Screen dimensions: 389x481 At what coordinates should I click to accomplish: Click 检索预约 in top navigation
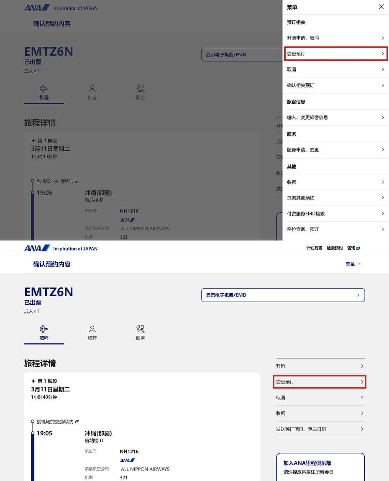tap(334, 248)
